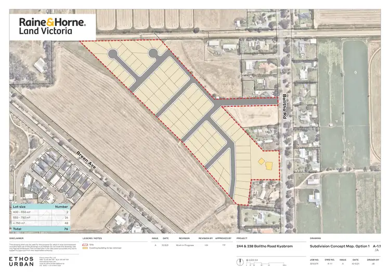Click the disclaimer paragraph text
The width and height of the screenshot is (390, 275).
tap(43, 247)
